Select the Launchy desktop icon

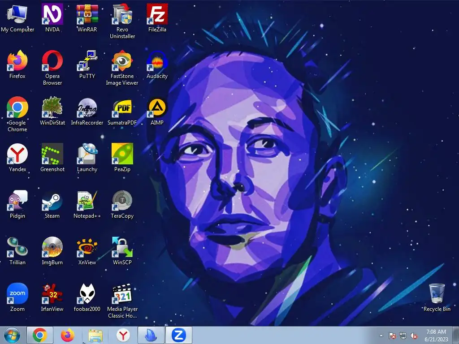(87, 154)
